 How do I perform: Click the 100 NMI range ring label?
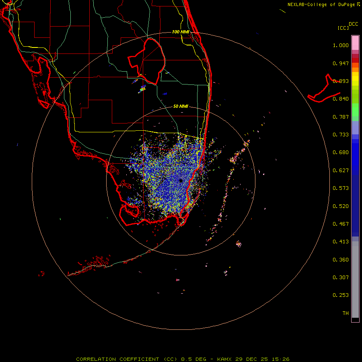181,32
